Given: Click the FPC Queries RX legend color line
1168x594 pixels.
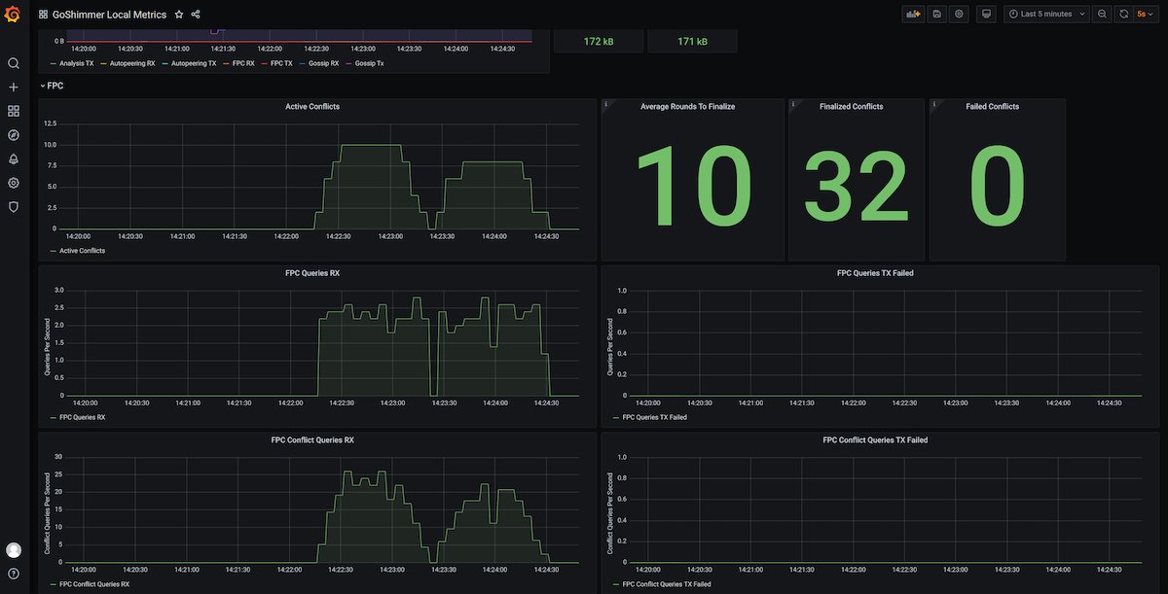Looking at the screenshot, I should point(53,417).
